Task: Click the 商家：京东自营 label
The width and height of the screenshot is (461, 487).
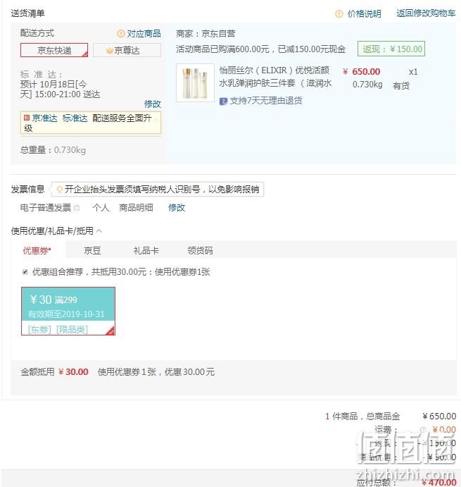Action: (x=206, y=34)
